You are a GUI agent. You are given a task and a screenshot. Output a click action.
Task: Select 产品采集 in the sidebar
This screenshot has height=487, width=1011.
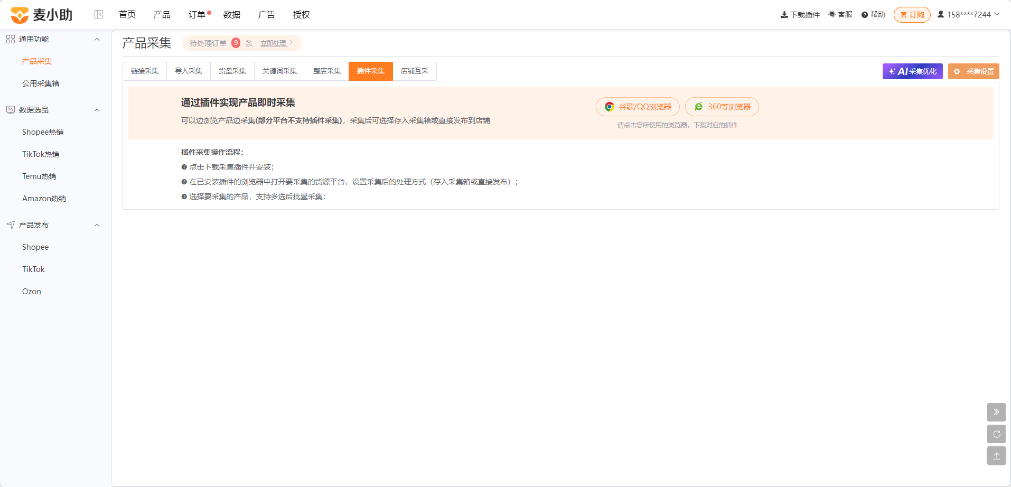tap(37, 61)
